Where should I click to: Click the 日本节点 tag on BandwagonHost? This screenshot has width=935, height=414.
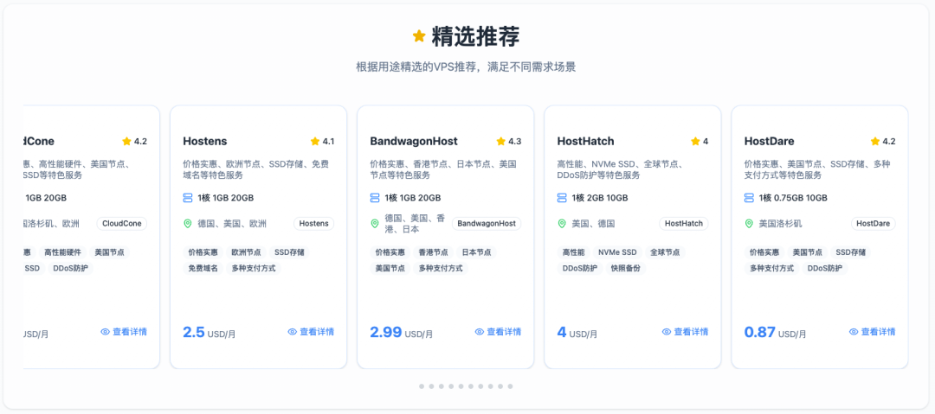tap(476, 252)
